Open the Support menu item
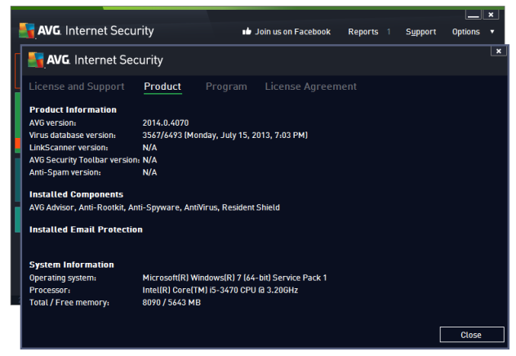 pos(420,32)
